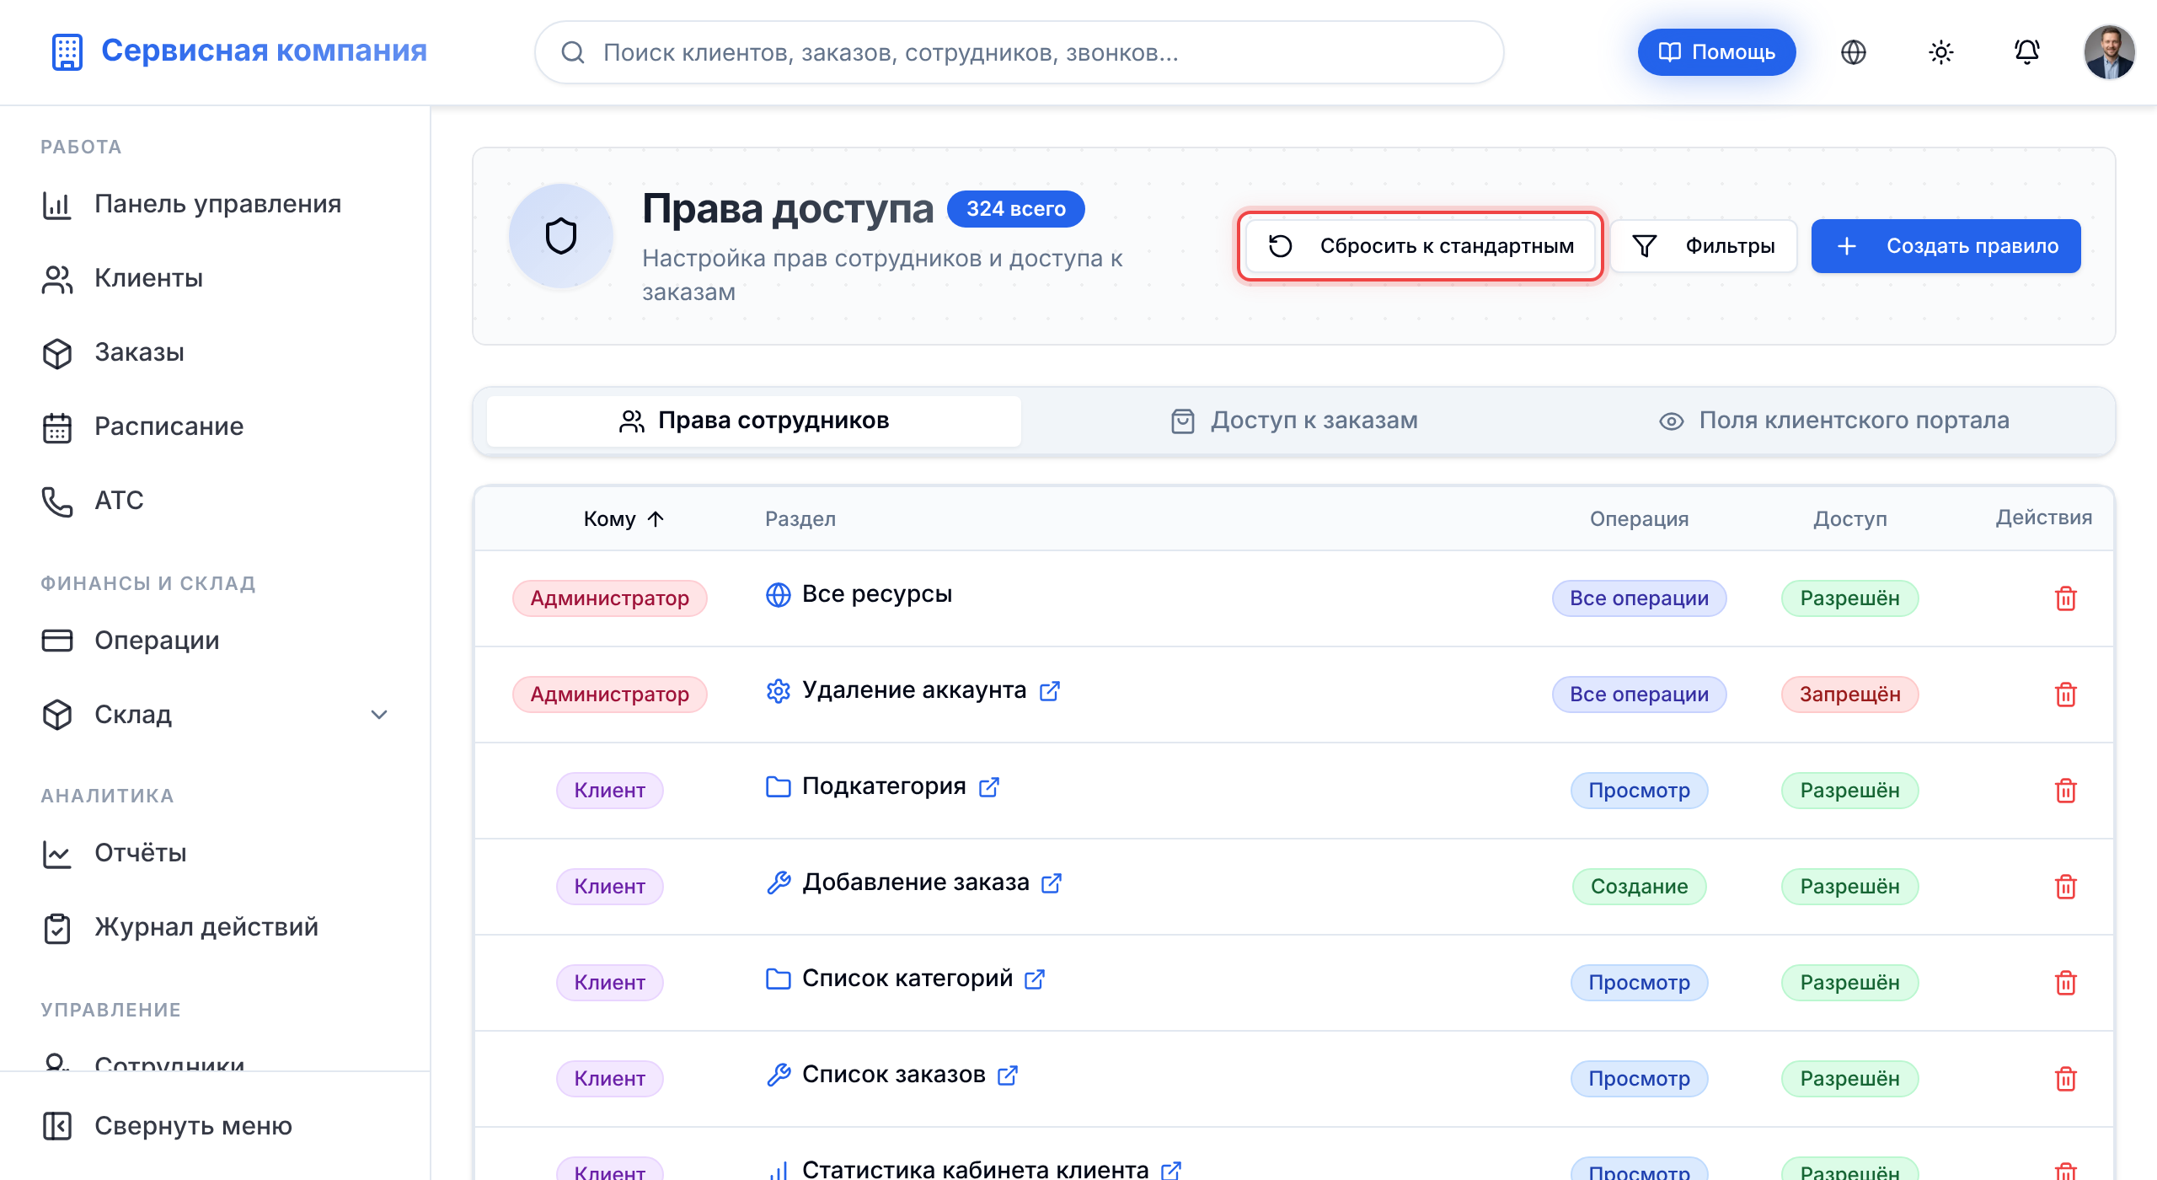Open Журнал действий in sidebar
Image resolution: width=2157 pixels, height=1180 pixels.
pyautogui.click(x=215, y=928)
